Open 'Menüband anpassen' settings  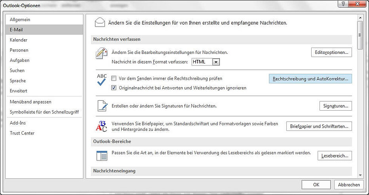click(44, 102)
